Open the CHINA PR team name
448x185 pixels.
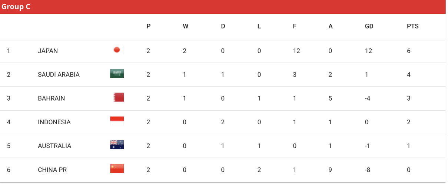click(52, 170)
